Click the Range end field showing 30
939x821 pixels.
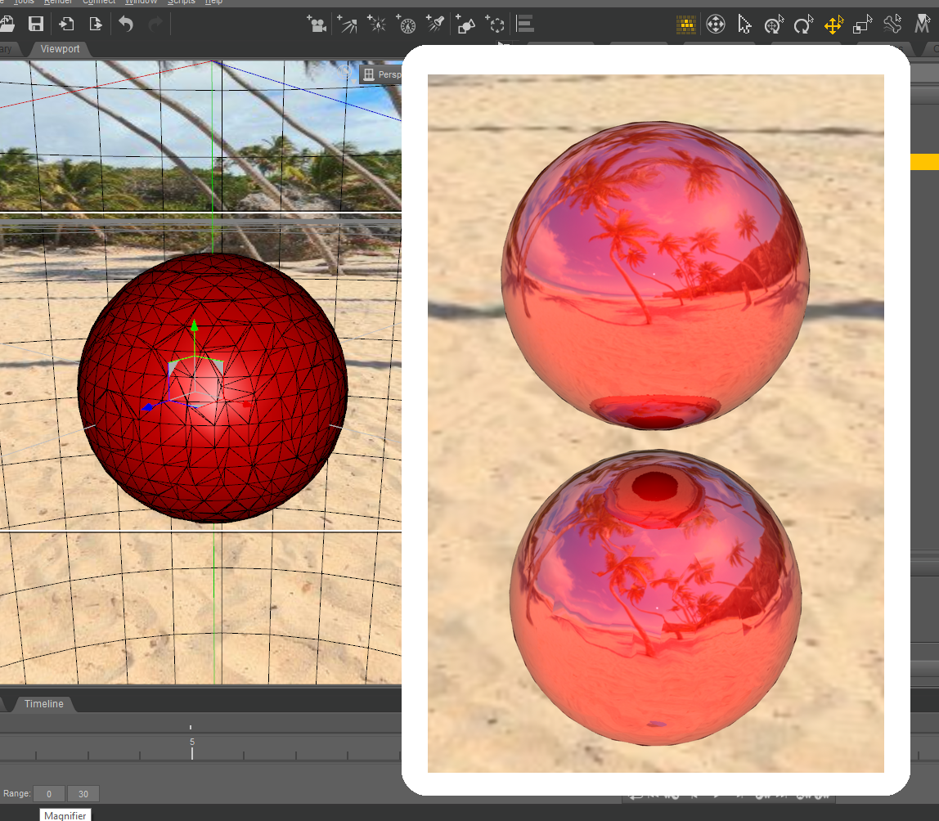pyautogui.click(x=83, y=793)
